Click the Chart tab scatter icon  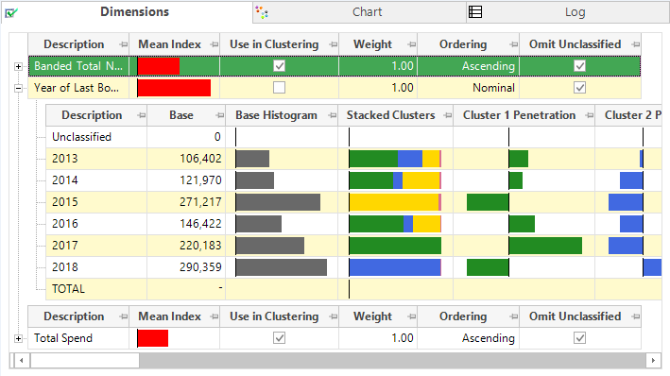coord(262,12)
